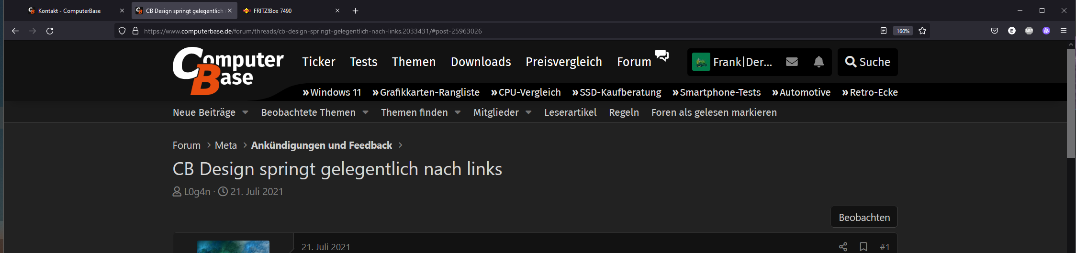Image resolution: width=1076 pixels, height=253 pixels.
Task: Expand Beobachtete Themen dropdown arrow
Action: (x=365, y=112)
